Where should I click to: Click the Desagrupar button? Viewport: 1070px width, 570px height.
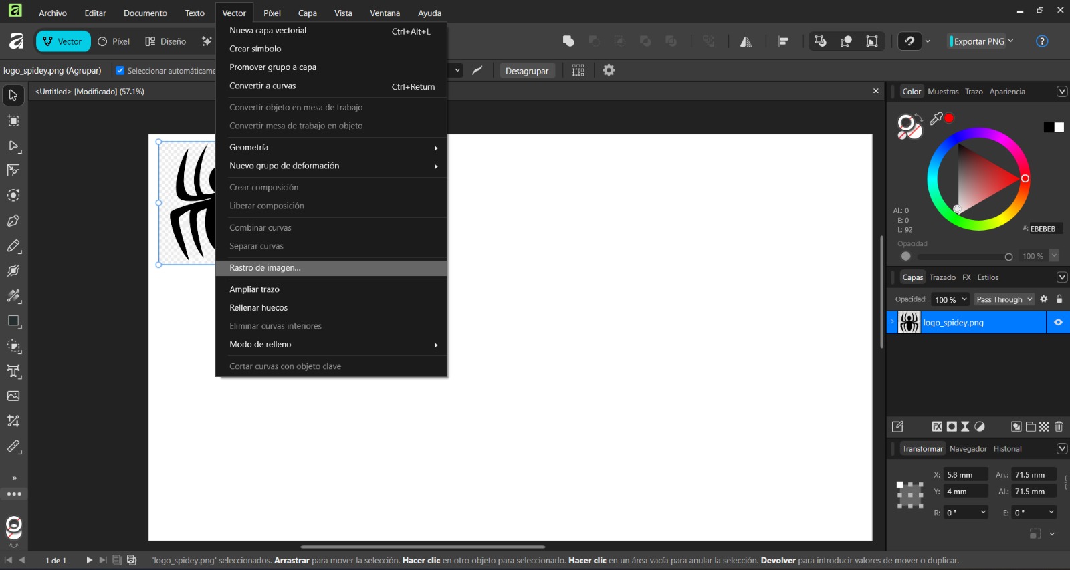click(x=527, y=71)
